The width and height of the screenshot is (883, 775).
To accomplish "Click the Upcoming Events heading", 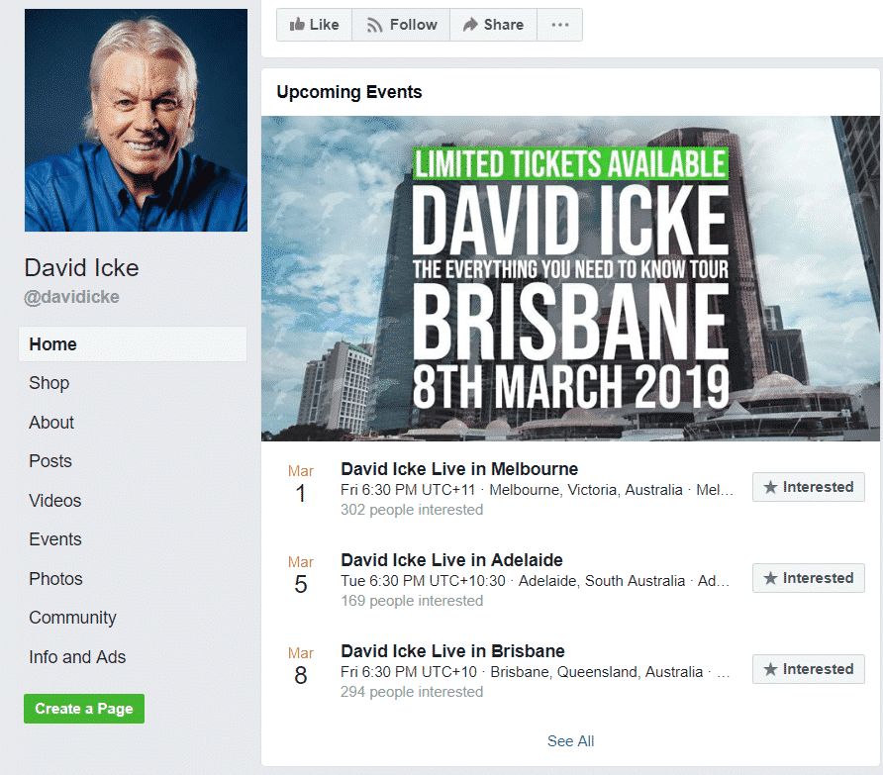I will [x=349, y=92].
